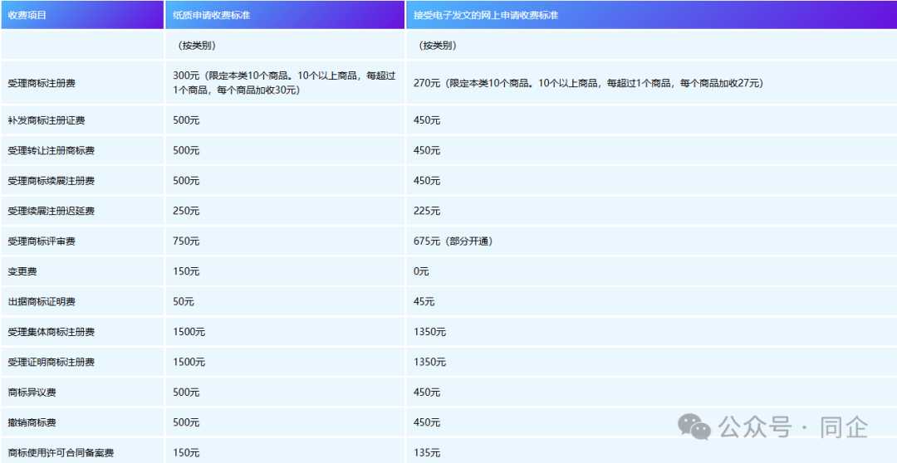Select (按类别) under the 纸质申请 column
Screen dimensions: 897x463
tap(198, 46)
